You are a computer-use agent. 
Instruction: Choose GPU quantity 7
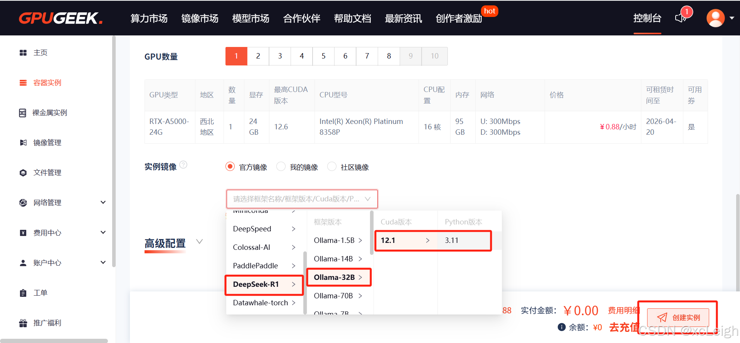pos(367,56)
